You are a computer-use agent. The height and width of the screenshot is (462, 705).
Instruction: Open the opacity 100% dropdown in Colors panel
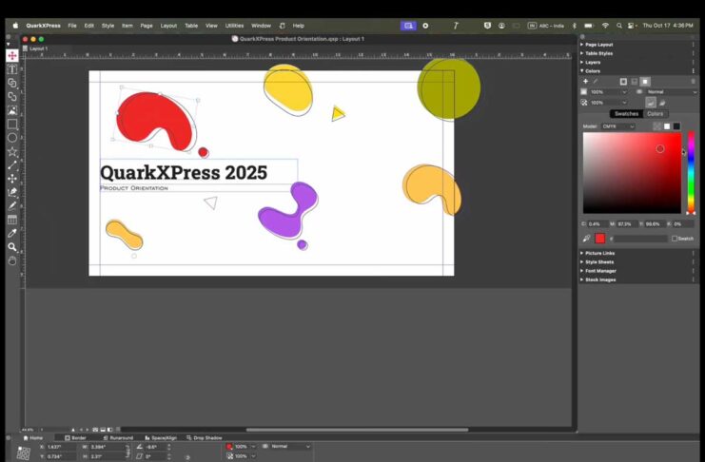click(x=608, y=103)
